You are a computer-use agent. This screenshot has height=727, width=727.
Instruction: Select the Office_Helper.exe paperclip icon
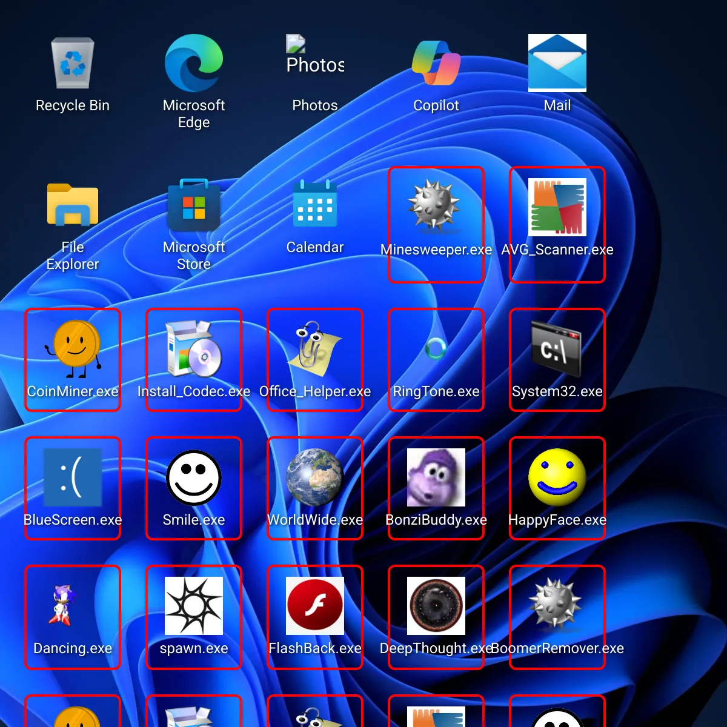pos(315,349)
